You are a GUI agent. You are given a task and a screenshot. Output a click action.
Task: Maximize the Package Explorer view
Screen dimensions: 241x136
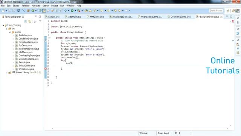[x=40, y=17]
